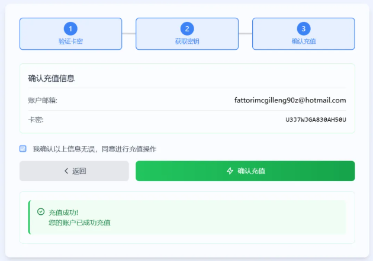Select step 3 确认充值

pyautogui.click(x=304, y=34)
